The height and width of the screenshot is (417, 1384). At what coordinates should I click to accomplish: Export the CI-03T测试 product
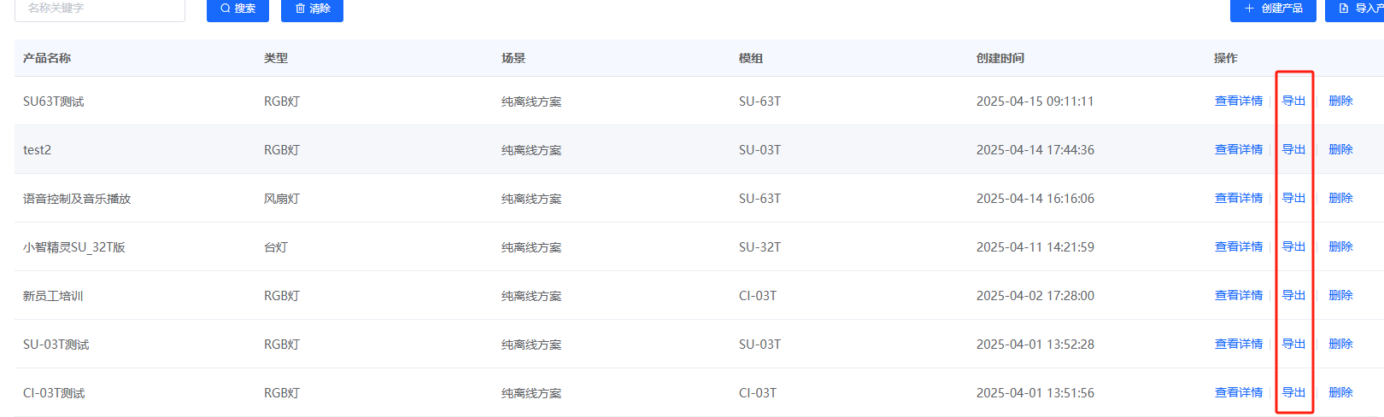coord(1293,392)
